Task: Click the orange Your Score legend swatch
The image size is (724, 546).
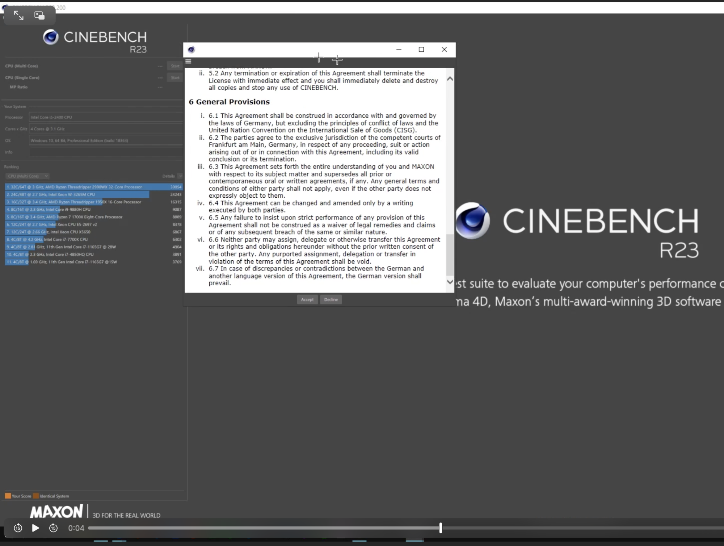Action: pos(8,496)
